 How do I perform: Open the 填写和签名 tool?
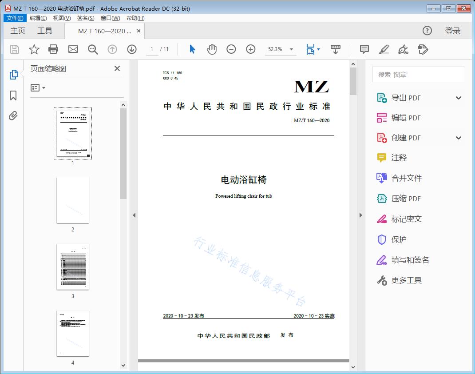410,260
